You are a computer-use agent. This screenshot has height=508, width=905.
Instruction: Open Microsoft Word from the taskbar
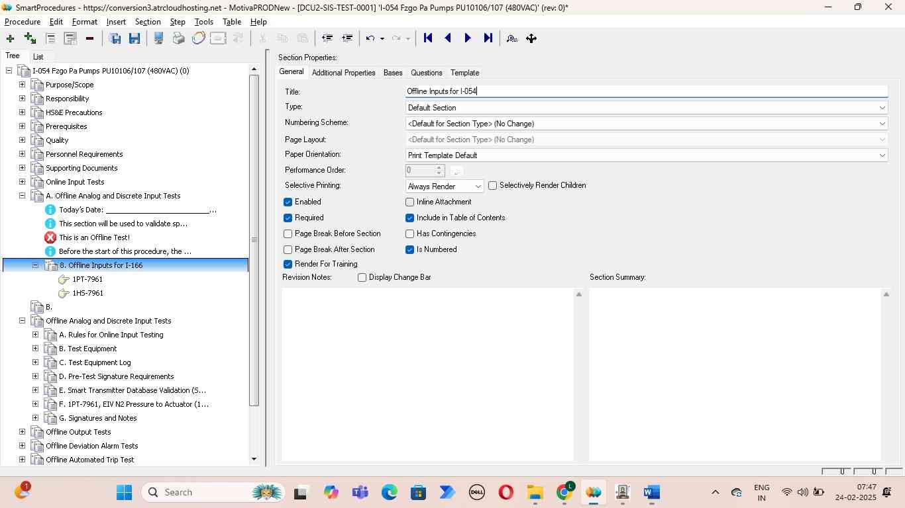click(651, 492)
